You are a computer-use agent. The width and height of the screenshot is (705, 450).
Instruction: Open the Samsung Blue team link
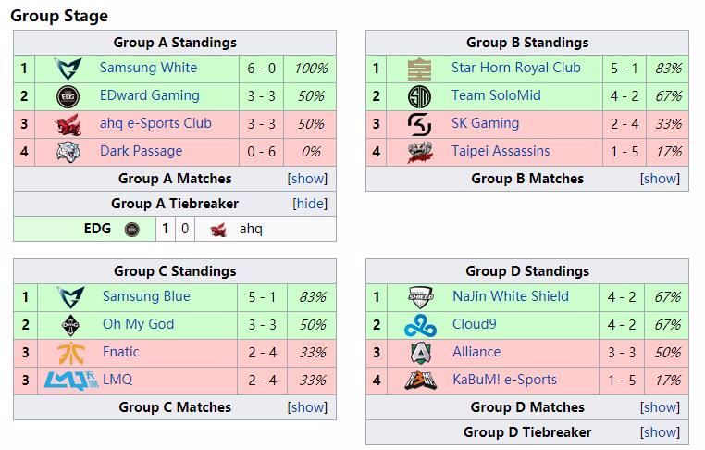146,296
